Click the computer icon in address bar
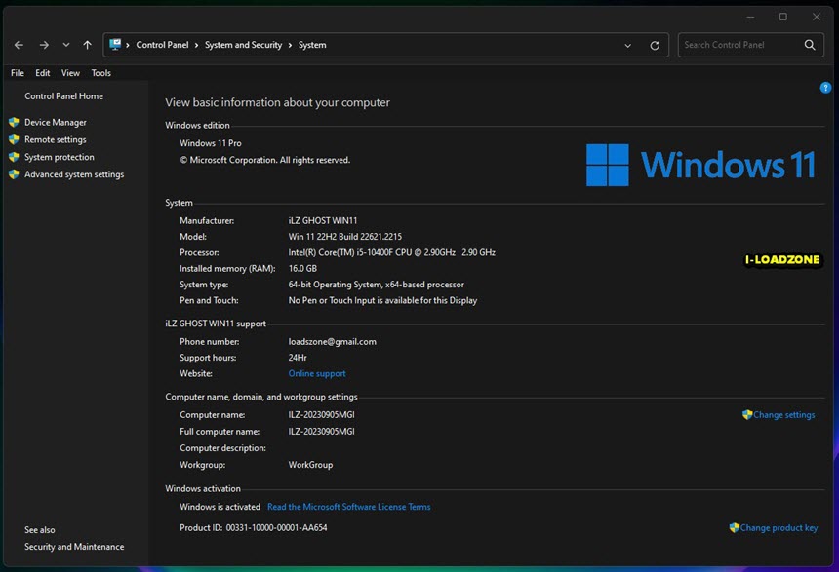The width and height of the screenshot is (839, 572). coord(115,45)
